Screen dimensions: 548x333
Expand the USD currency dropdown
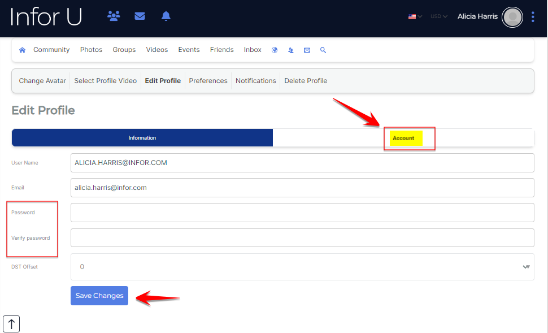point(438,16)
